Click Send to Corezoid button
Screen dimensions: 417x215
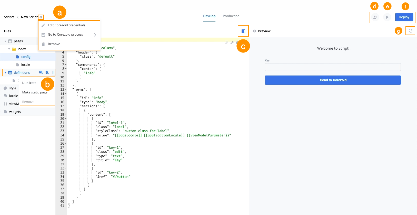(x=333, y=80)
